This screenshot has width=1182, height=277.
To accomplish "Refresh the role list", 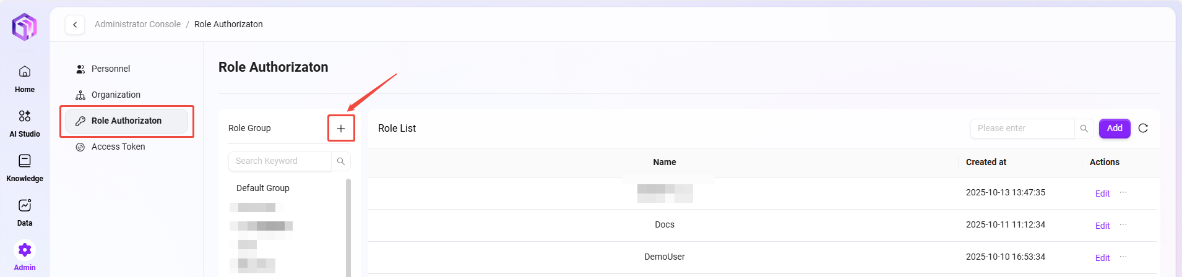I will (x=1143, y=128).
